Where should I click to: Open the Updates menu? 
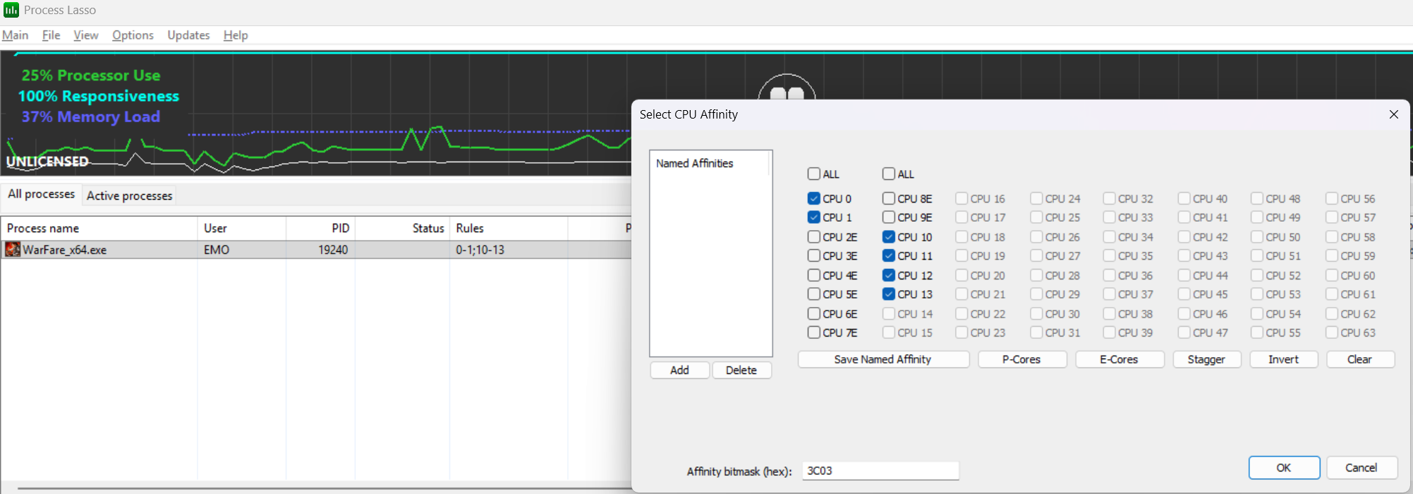pyautogui.click(x=188, y=35)
